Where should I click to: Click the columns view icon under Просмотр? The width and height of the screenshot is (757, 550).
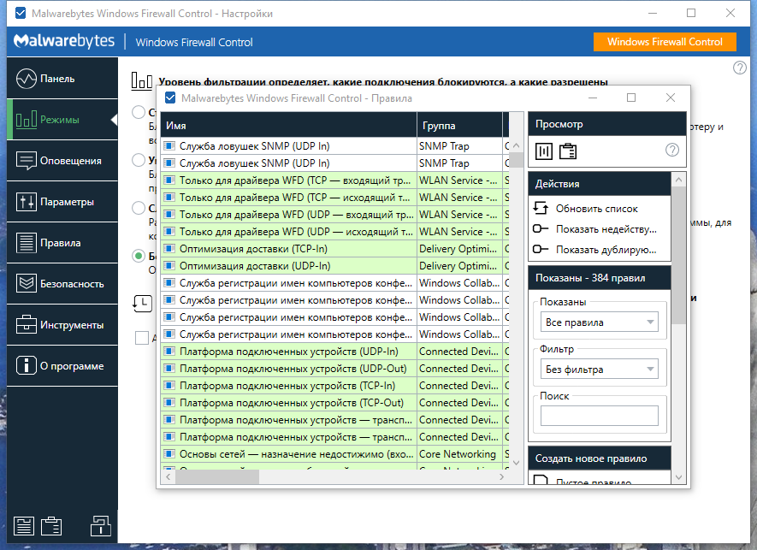point(544,151)
